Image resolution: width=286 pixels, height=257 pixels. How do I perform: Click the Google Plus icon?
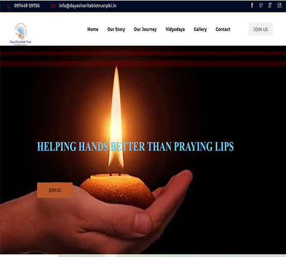(270, 5)
